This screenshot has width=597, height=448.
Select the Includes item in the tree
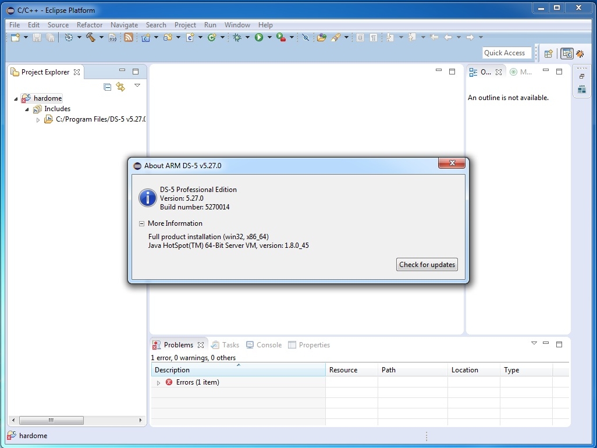(x=57, y=109)
